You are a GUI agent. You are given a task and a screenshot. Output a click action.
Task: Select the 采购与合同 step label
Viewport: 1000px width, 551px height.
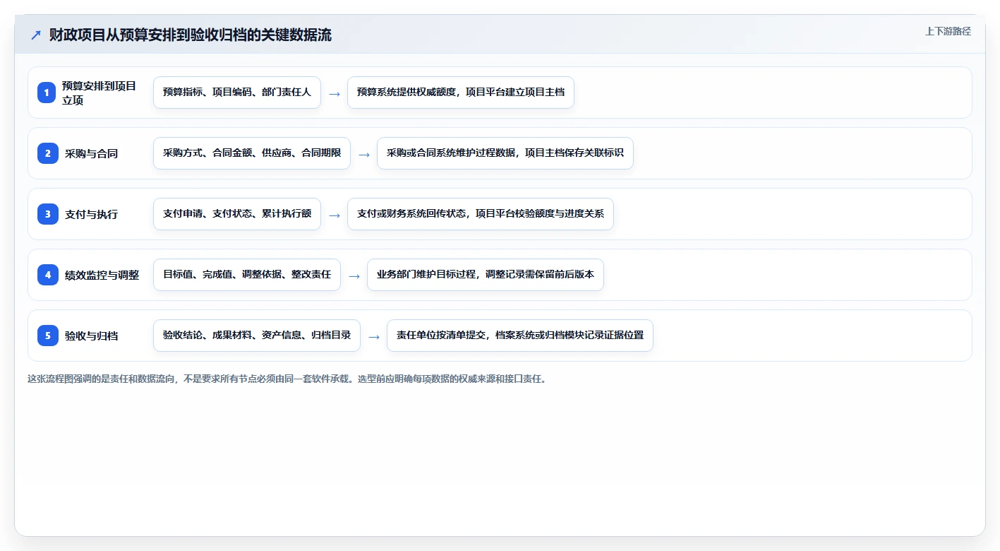click(92, 153)
